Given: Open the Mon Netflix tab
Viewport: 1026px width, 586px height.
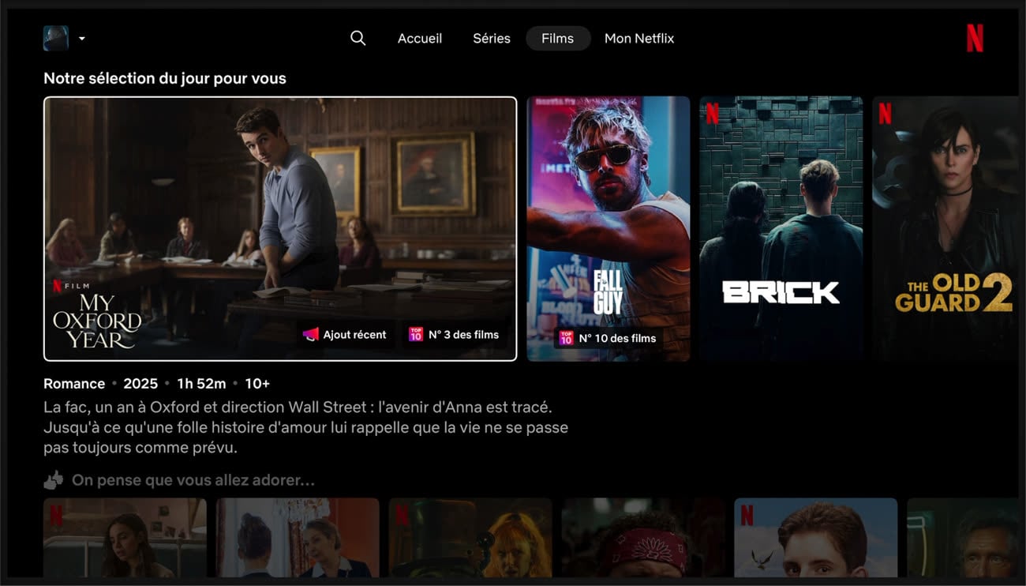Looking at the screenshot, I should 639,38.
